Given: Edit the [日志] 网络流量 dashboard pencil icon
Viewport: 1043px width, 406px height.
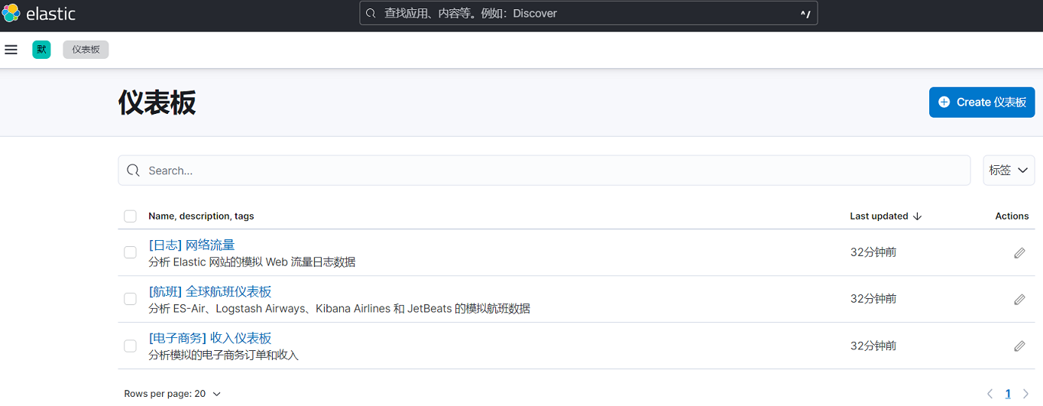Looking at the screenshot, I should pos(1019,253).
